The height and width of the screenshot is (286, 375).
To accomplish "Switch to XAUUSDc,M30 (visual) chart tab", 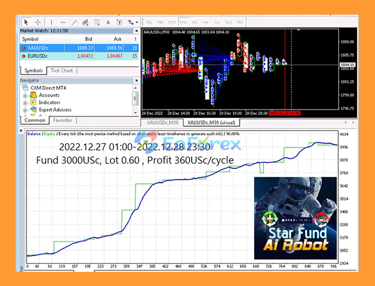I will [211, 123].
